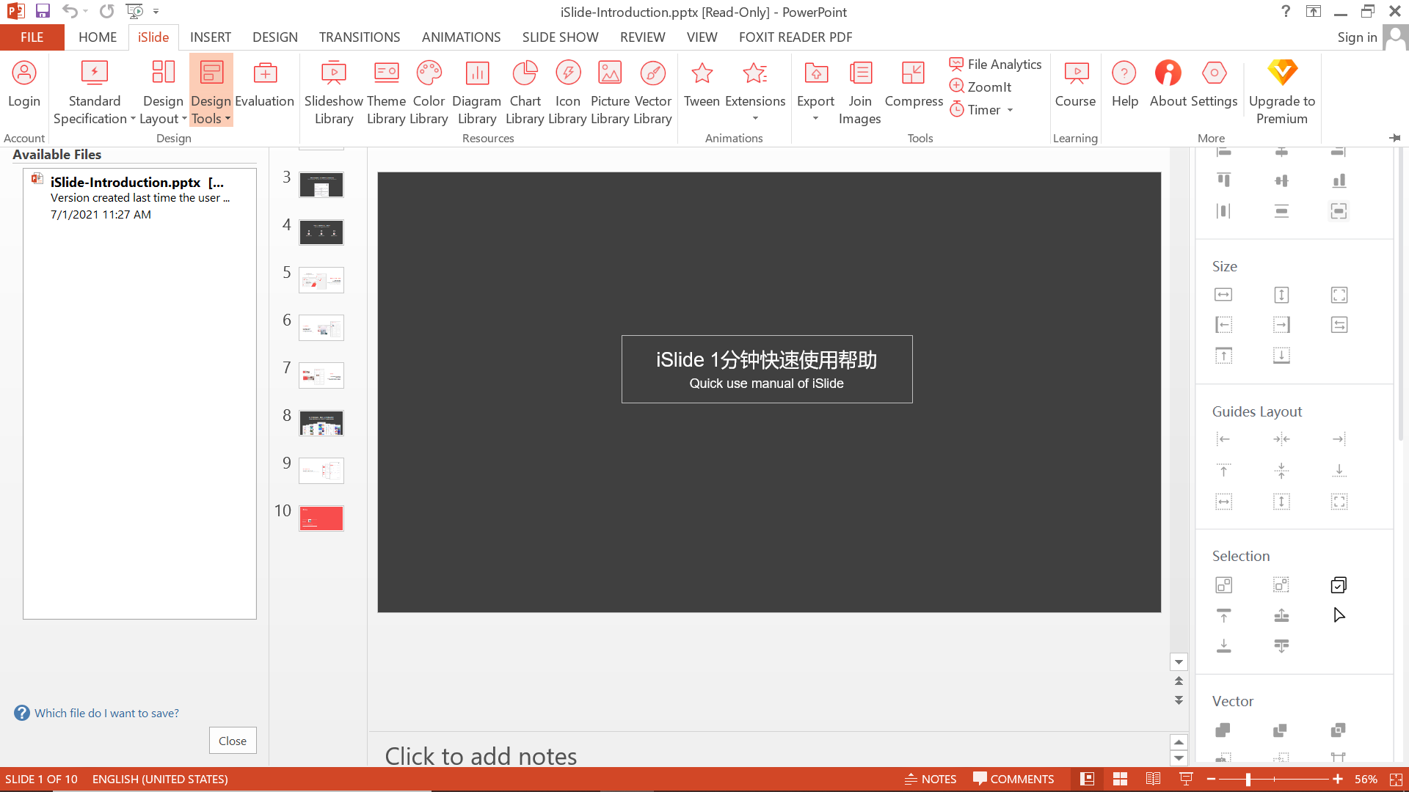
Task: Open the Vector Library
Action: [x=652, y=92]
